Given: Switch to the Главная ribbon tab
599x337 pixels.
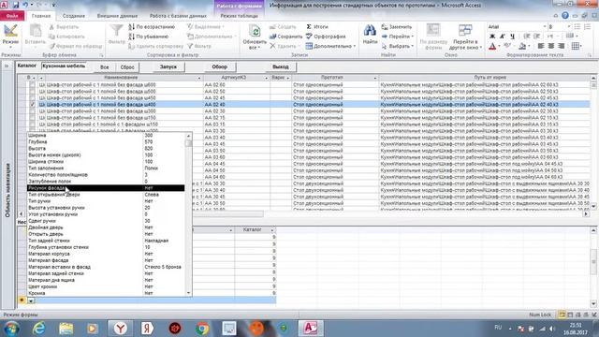Looking at the screenshot, I should pyautogui.click(x=41, y=16).
